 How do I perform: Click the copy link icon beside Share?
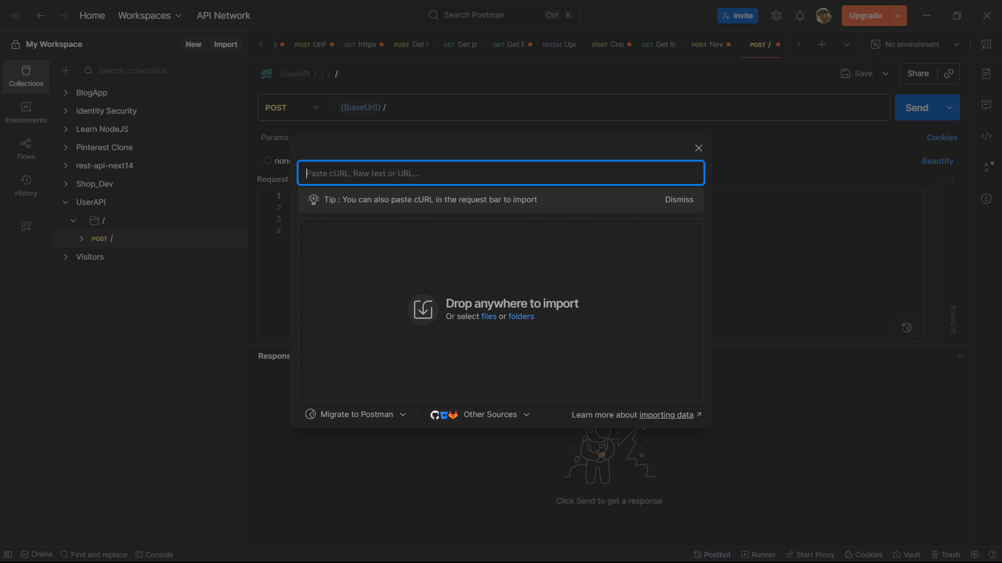click(x=949, y=74)
